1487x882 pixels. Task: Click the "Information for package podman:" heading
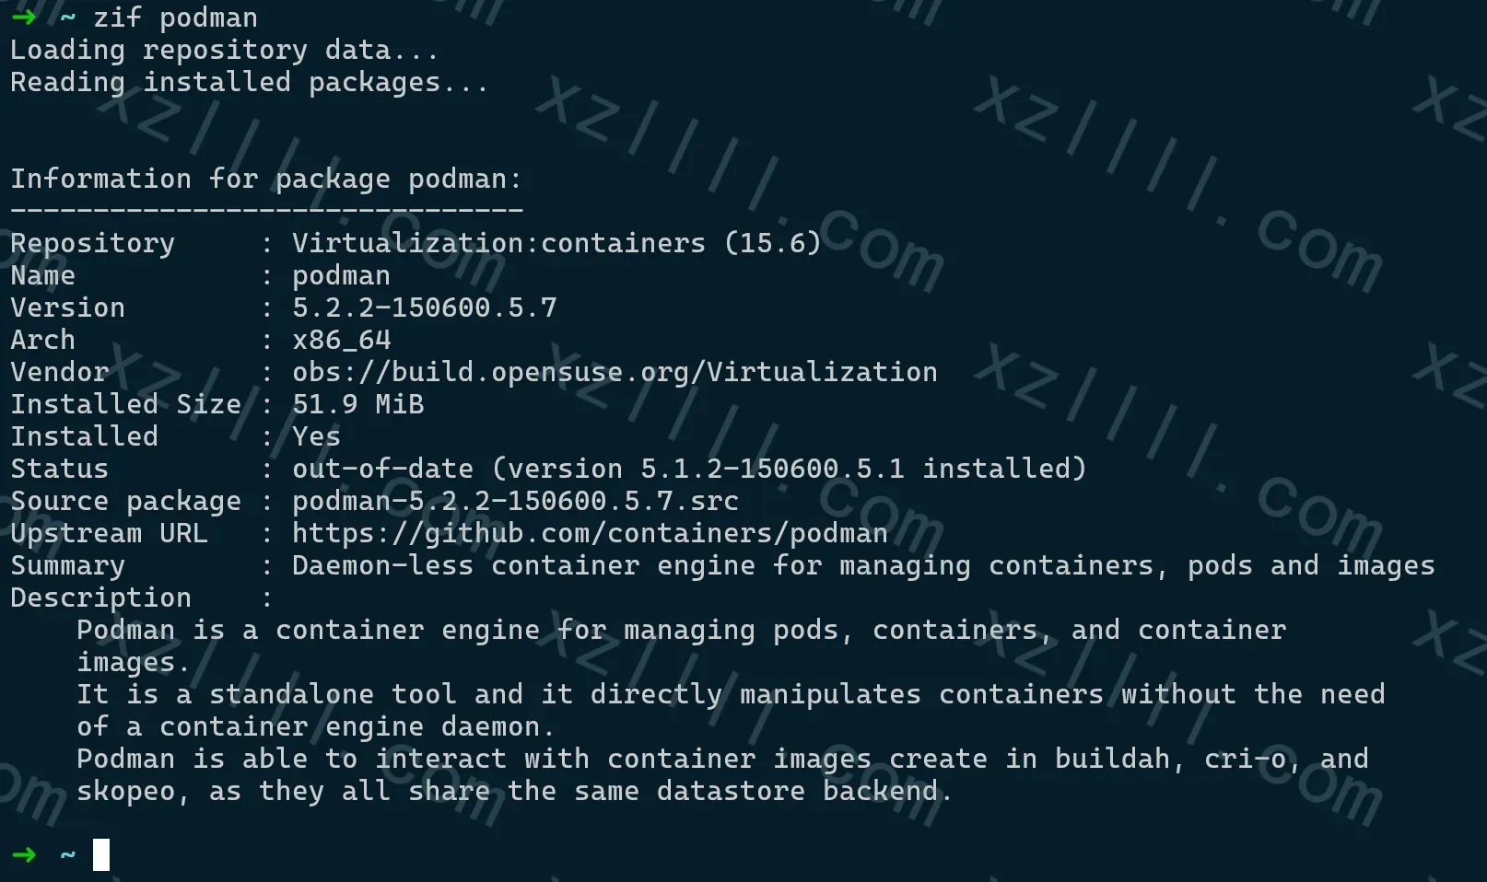click(265, 180)
